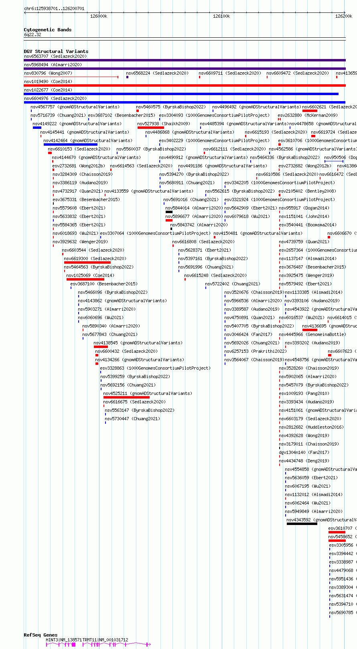
Task: Click nsv3929632 (Wenger2019) label
Action: 80,242
